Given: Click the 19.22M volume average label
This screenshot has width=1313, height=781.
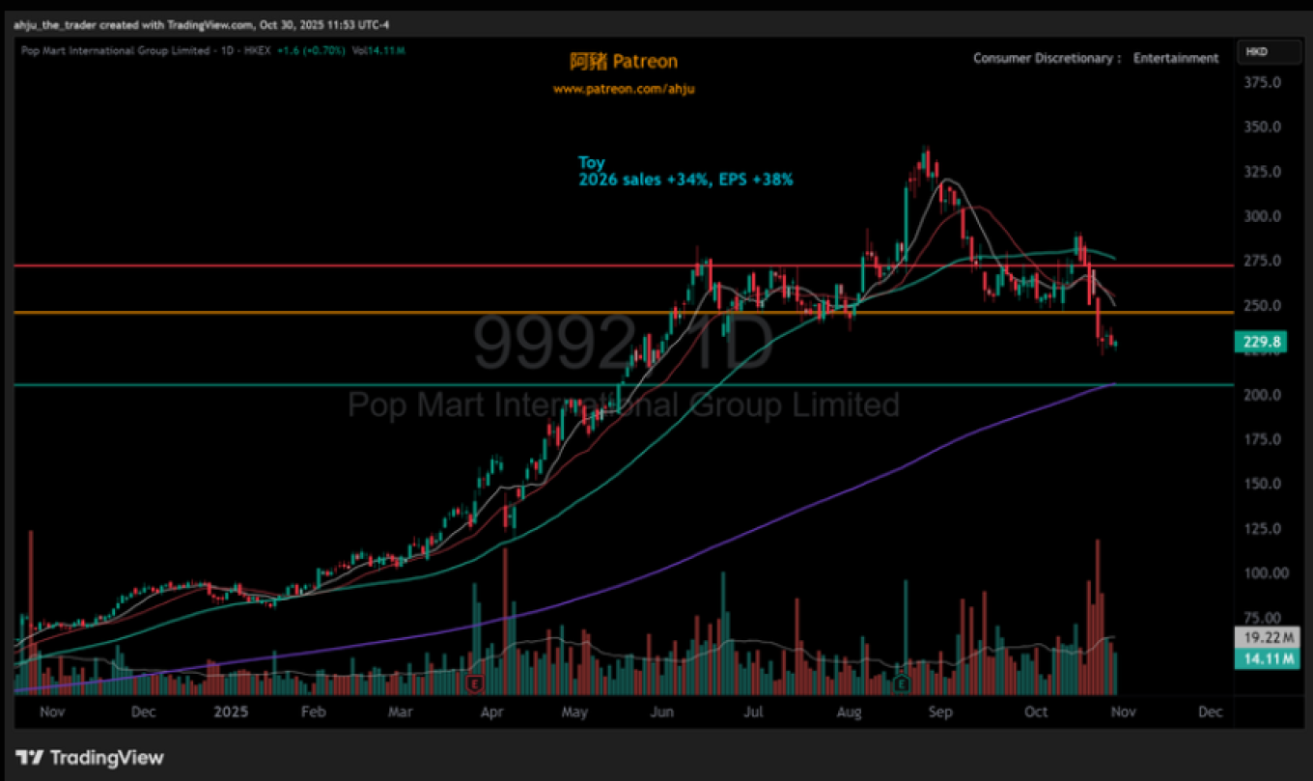Looking at the screenshot, I should click(1265, 638).
